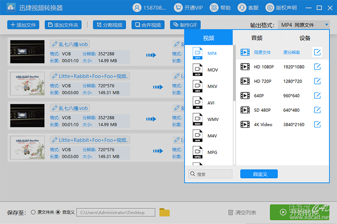The image size is (337, 224).
Task: Open the 客服 customer service
Action: (248, 8)
